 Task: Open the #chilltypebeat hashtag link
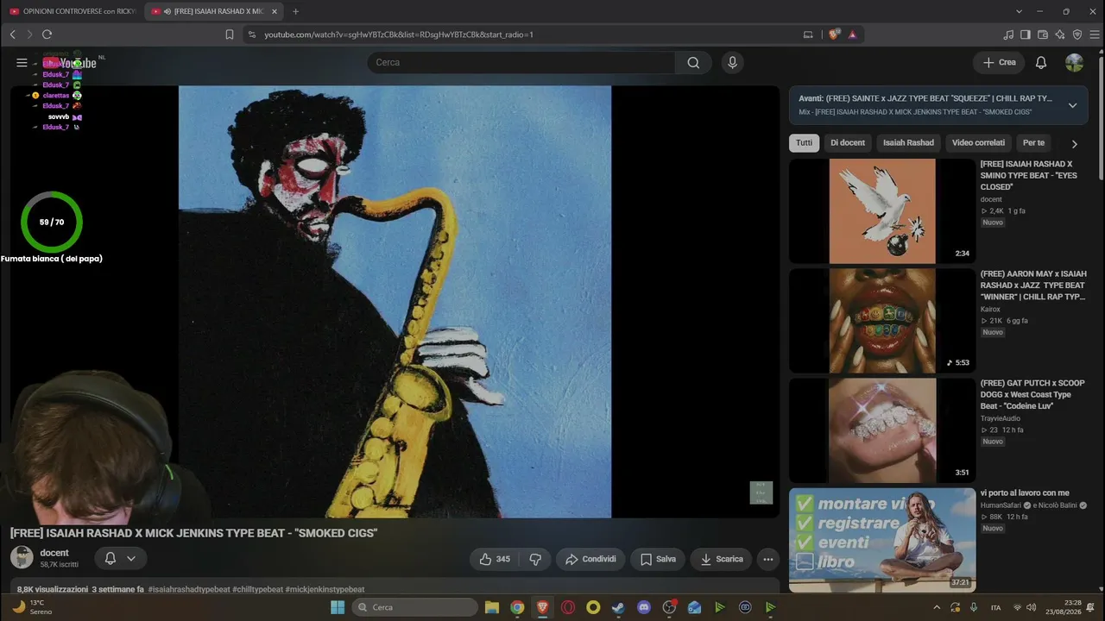(257, 590)
